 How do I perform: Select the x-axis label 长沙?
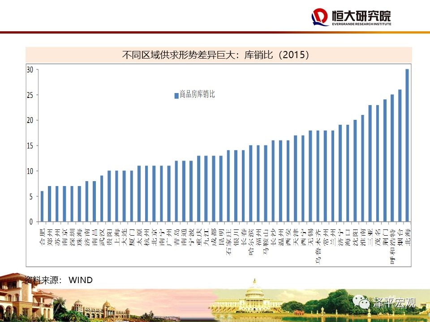[x=273, y=238]
